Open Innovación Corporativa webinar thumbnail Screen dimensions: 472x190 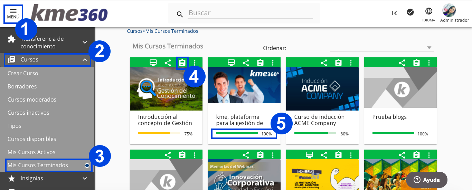point(244,175)
